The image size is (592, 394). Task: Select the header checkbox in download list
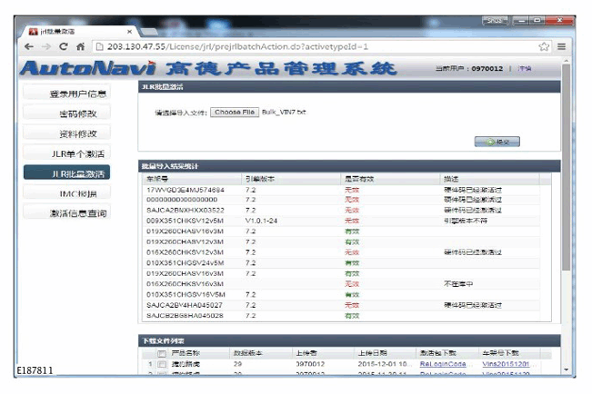pyautogui.click(x=162, y=354)
